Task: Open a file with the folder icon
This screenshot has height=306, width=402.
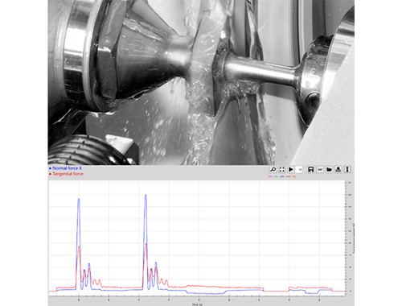Action: click(329, 169)
